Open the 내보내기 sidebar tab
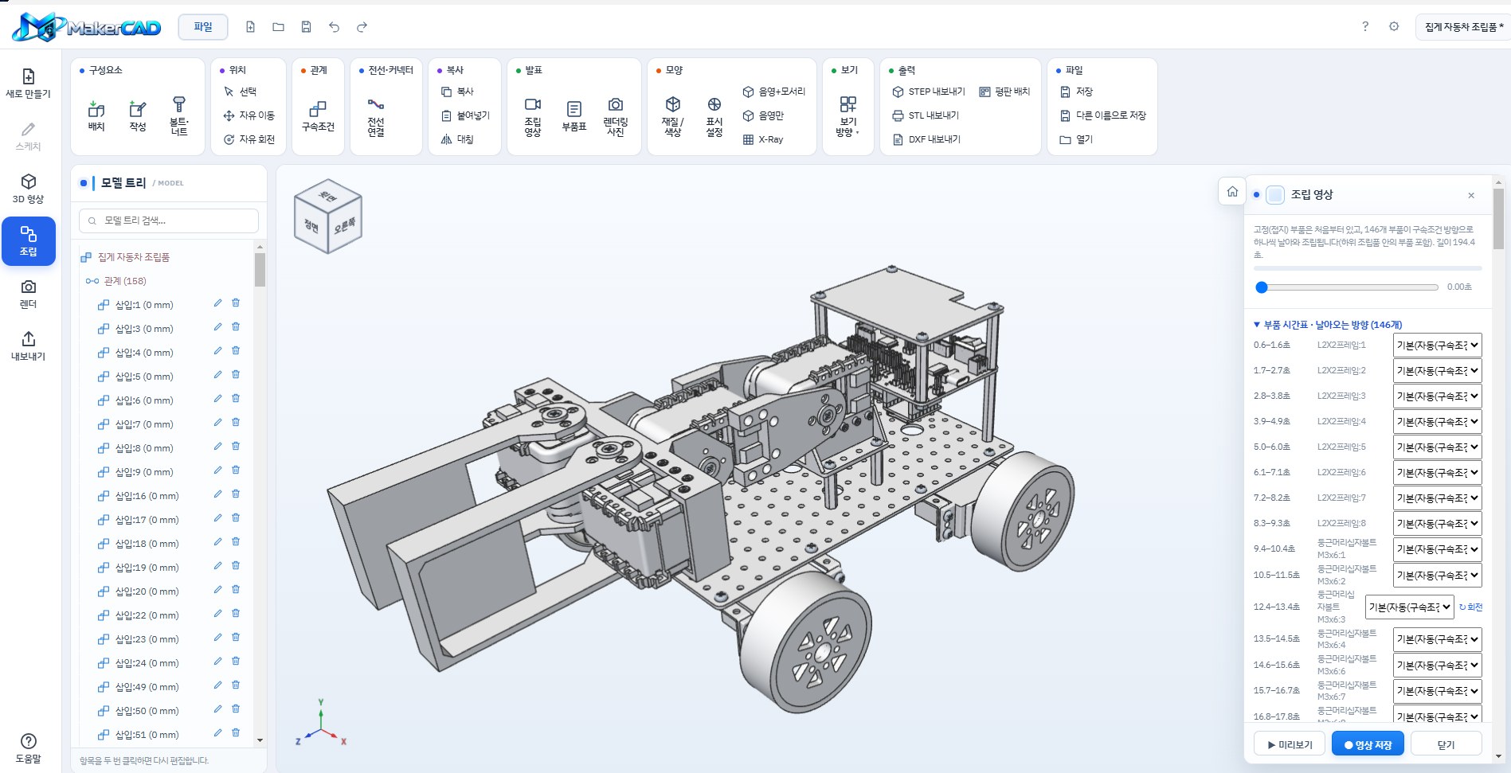1511x773 pixels. (x=29, y=346)
